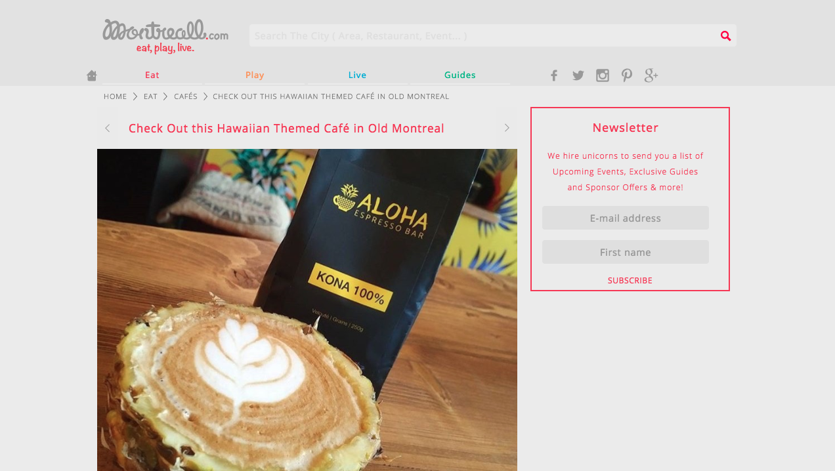This screenshot has height=471, width=835.
Task: Open the Pinterest social icon
Action: [x=627, y=75]
